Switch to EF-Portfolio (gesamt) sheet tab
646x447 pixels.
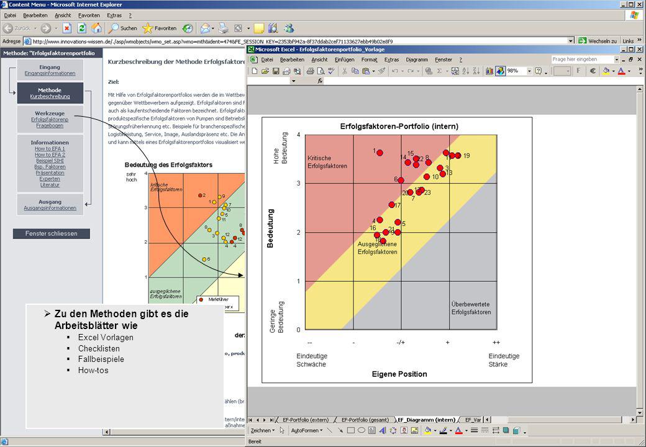(365, 420)
